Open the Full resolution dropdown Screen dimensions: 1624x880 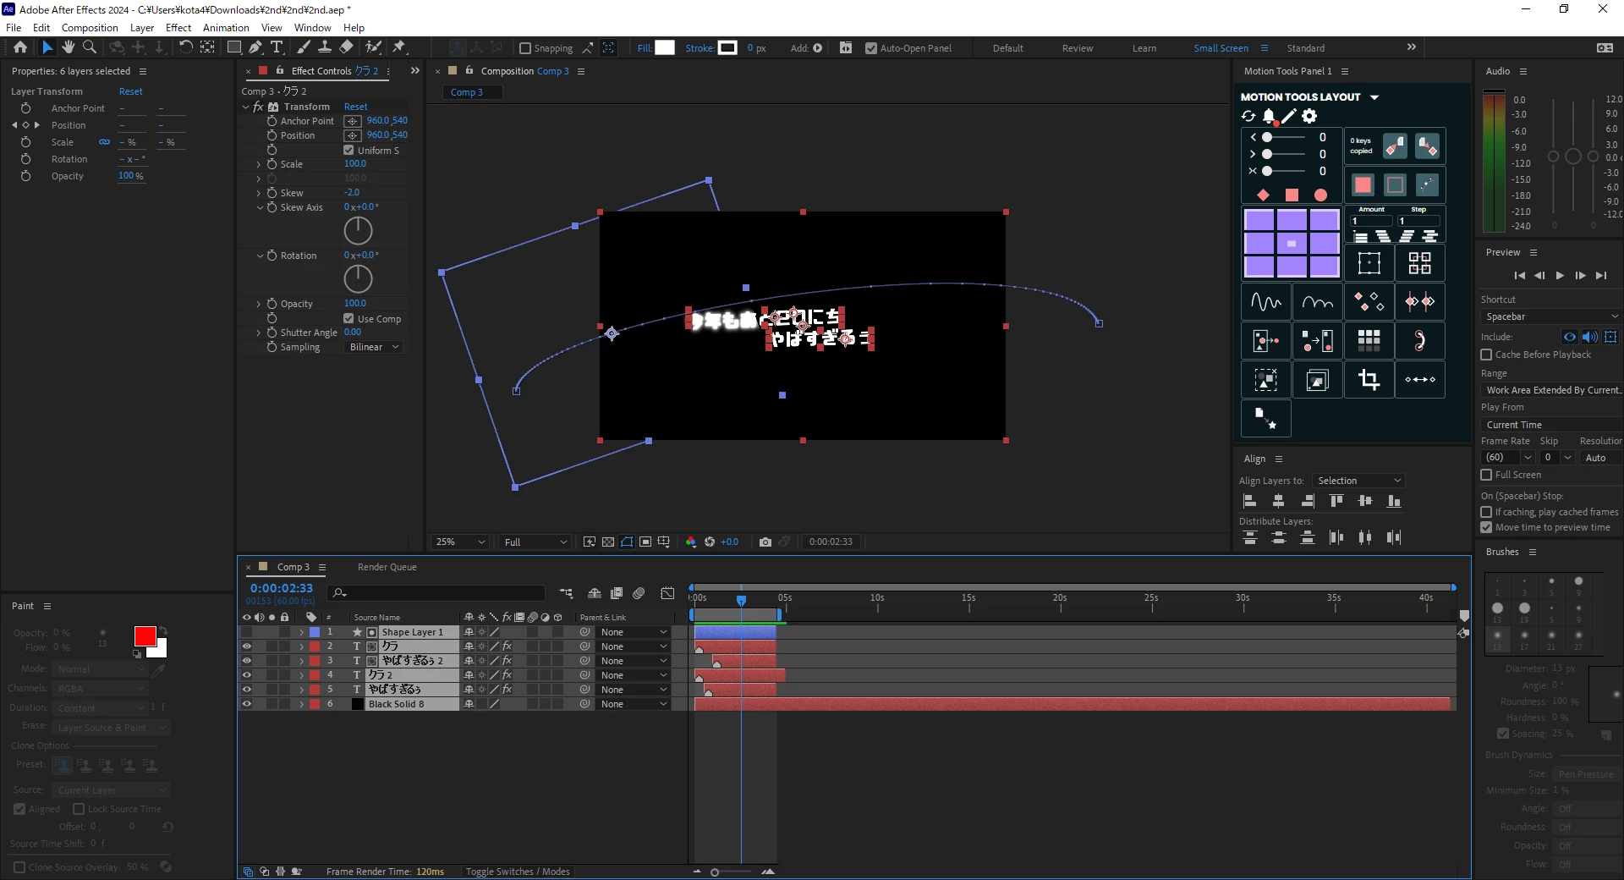[x=535, y=542]
